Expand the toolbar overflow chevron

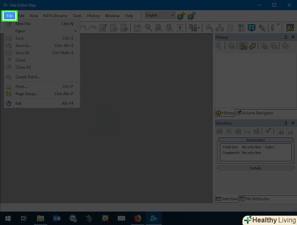(278, 24)
